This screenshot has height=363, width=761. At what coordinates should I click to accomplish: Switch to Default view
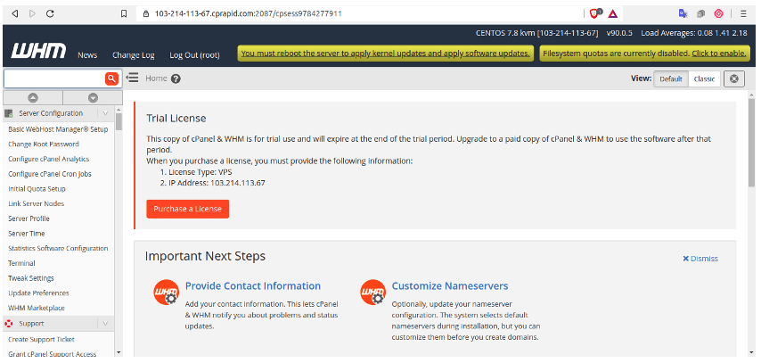point(671,78)
